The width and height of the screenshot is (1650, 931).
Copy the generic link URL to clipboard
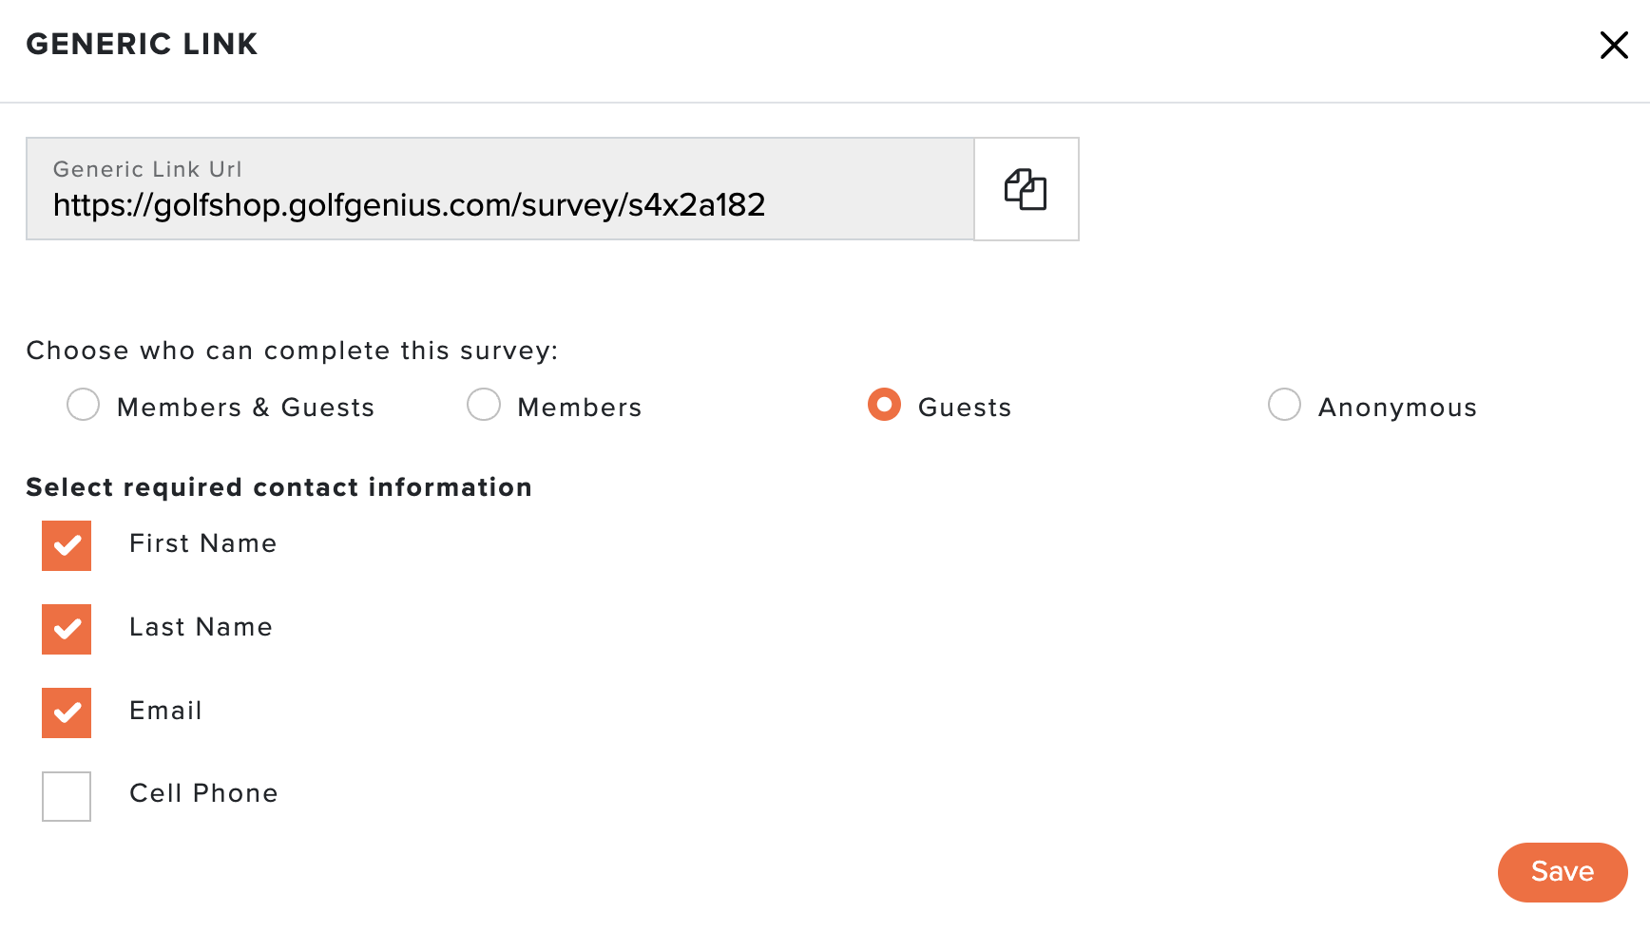[x=1026, y=189]
